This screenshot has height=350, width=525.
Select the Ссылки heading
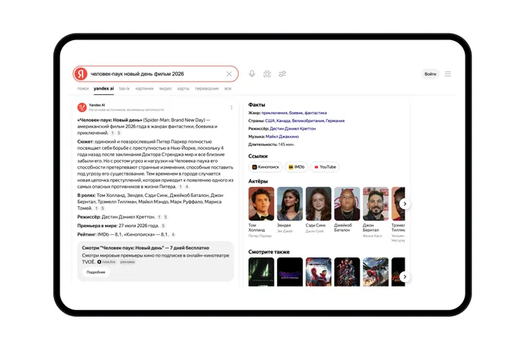pyautogui.click(x=258, y=156)
